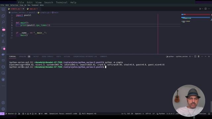Create a new terminal with plus icon

pyautogui.click(x=190, y=57)
